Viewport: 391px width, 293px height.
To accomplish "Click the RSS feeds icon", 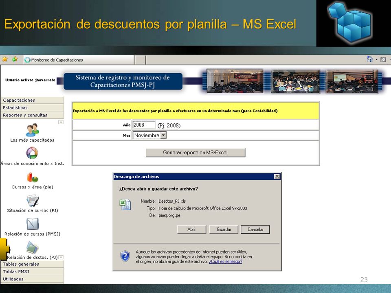I will pyautogui.click(x=383, y=59).
